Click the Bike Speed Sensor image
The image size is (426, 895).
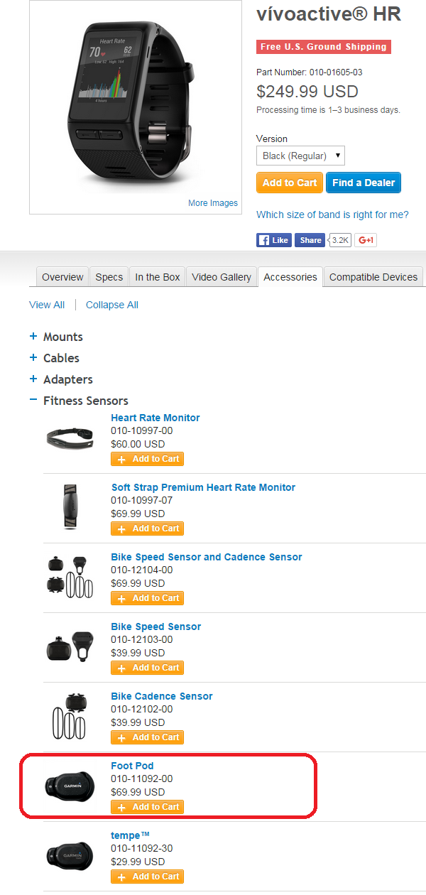coord(69,646)
